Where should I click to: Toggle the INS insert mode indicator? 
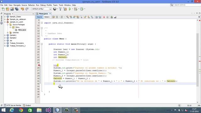pyautogui.click(x=199, y=105)
